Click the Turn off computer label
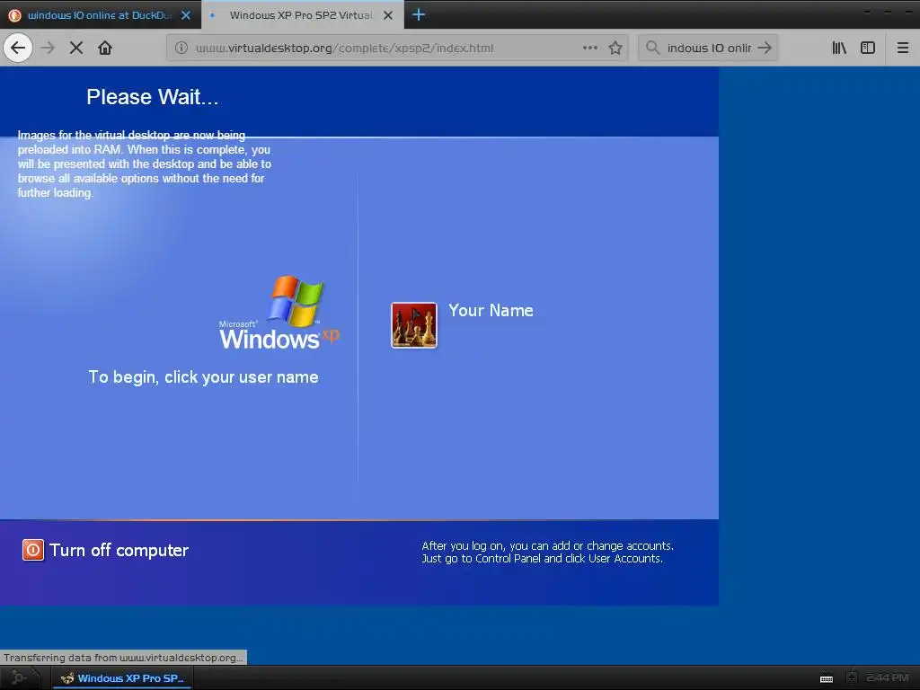920x690 pixels. tap(119, 550)
